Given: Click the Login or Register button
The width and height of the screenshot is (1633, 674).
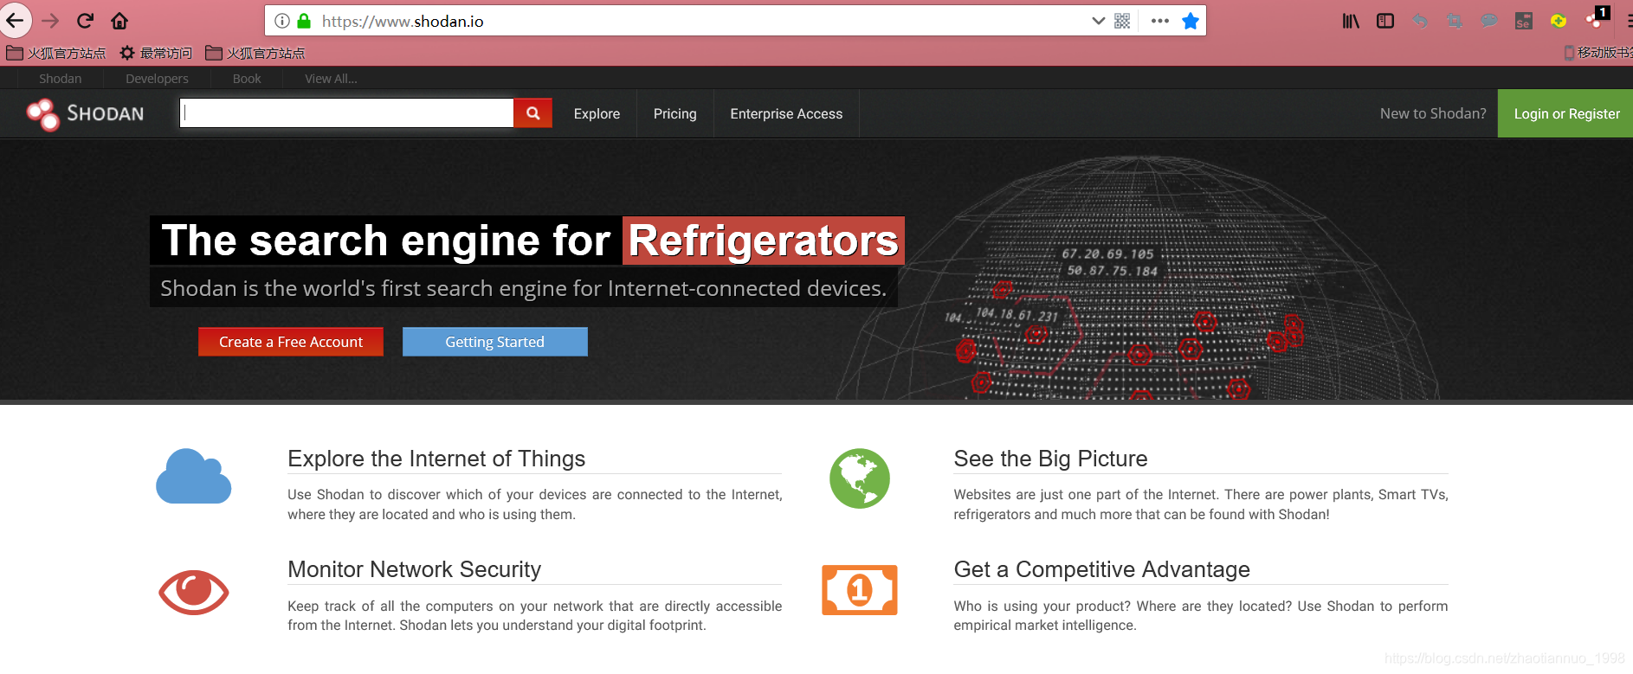Looking at the screenshot, I should (1565, 113).
